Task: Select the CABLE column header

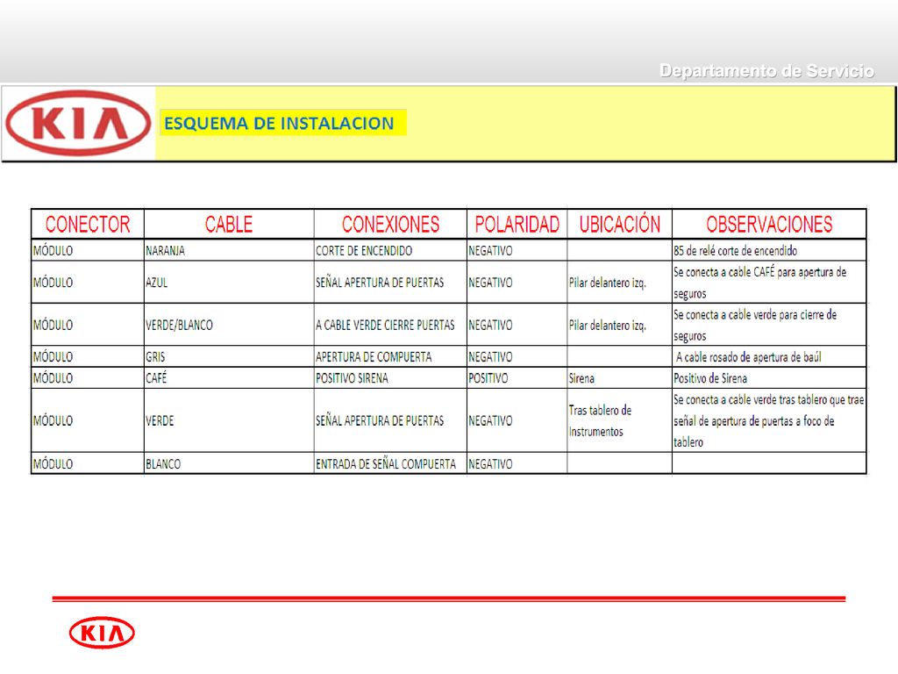Action: (x=229, y=224)
